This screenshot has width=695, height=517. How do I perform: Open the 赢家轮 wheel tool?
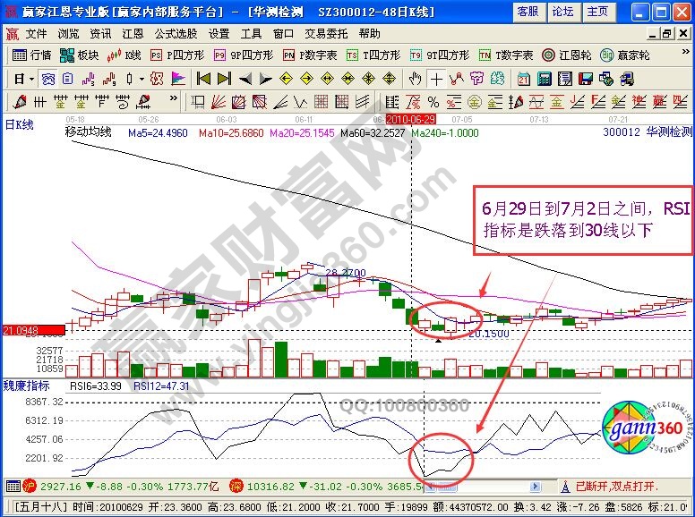pos(625,55)
